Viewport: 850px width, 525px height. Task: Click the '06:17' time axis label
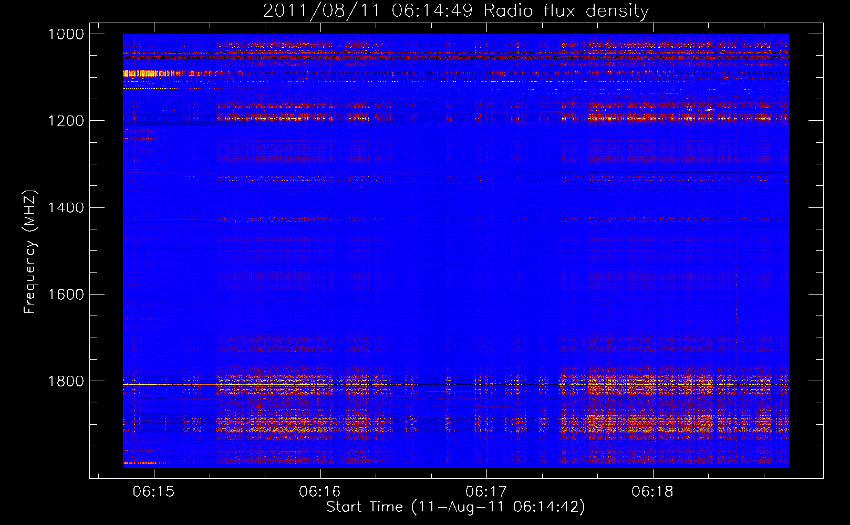(x=486, y=492)
